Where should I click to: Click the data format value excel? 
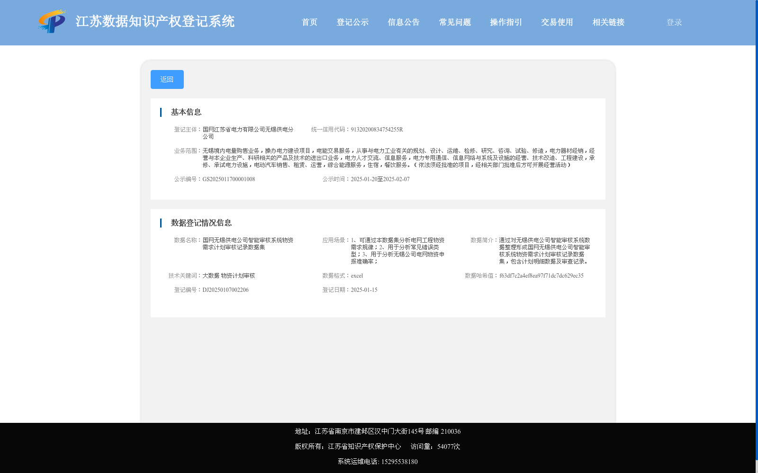click(x=357, y=276)
